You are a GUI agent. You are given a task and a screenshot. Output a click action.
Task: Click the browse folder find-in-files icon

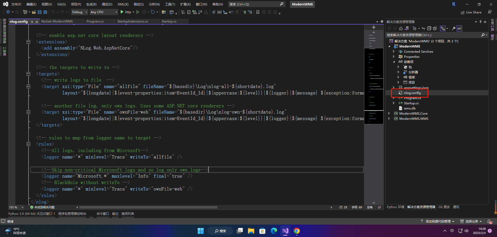tap(164, 12)
